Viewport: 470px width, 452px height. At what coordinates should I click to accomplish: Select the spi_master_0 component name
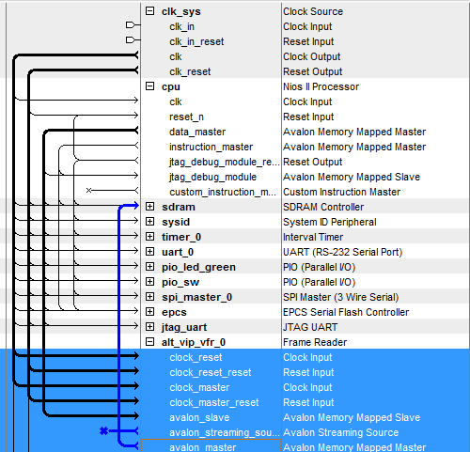tap(196, 297)
